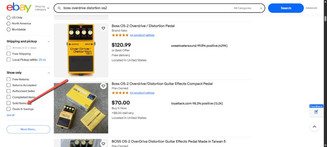Collapse the Shipping and pickup section
The width and height of the screenshot is (327, 147).
click(x=49, y=42)
